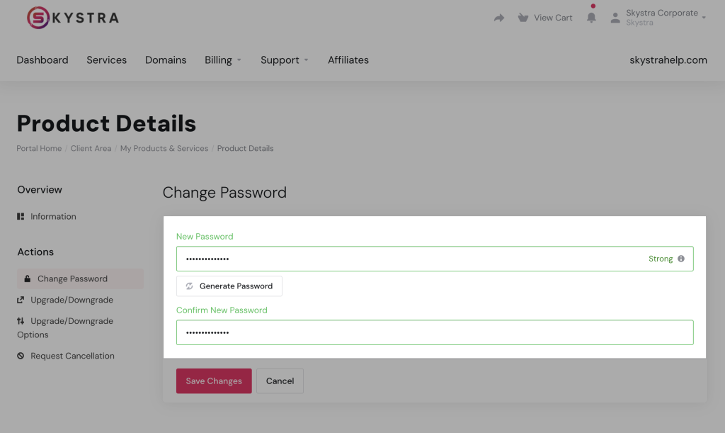Select Change Password in the Actions sidebar
The height and width of the screenshot is (433, 725).
coord(72,279)
